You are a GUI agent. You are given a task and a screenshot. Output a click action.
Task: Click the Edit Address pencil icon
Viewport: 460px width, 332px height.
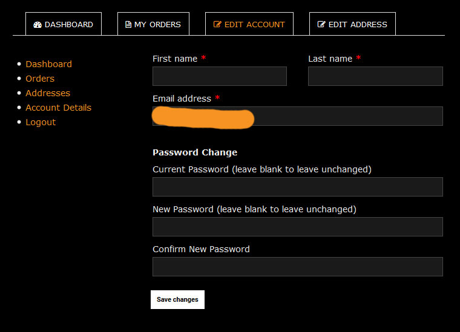[x=321, y=25]
